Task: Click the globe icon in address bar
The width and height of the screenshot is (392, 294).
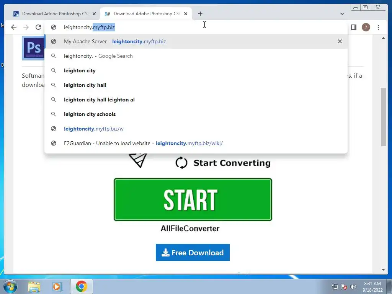Action: coord(54,27)
